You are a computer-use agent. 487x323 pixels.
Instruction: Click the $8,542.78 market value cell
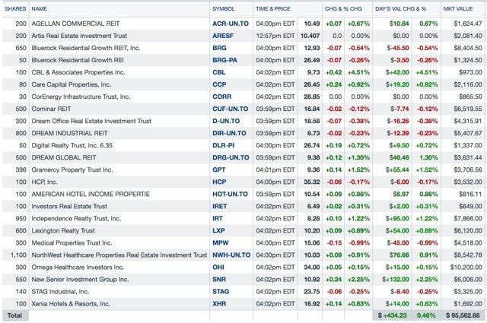pyautogui.click(x=468, y=255)
